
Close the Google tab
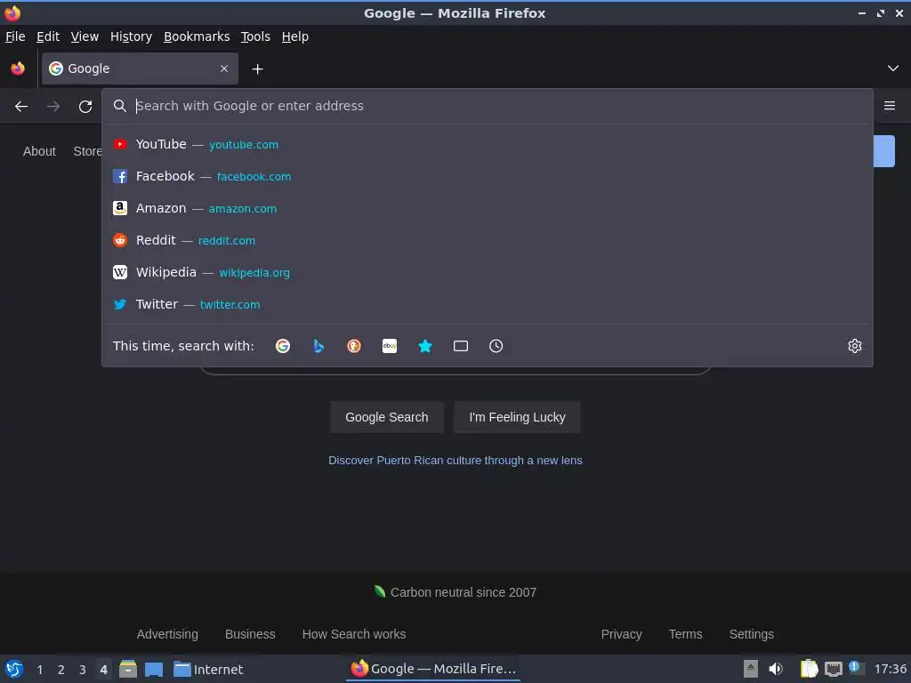[224, 68]
